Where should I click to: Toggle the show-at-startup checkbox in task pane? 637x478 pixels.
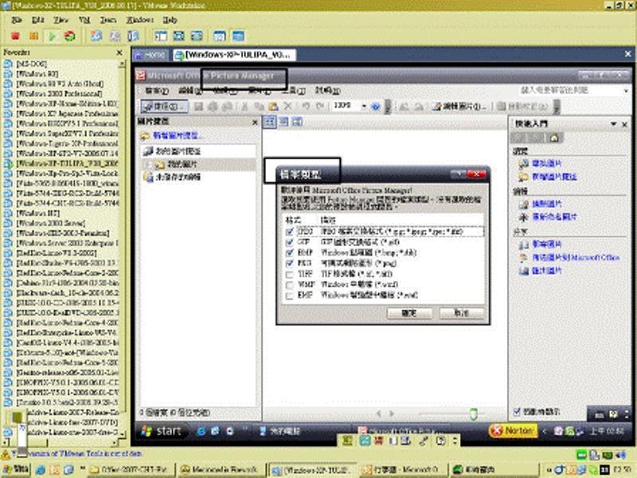[x=516, y=412]
